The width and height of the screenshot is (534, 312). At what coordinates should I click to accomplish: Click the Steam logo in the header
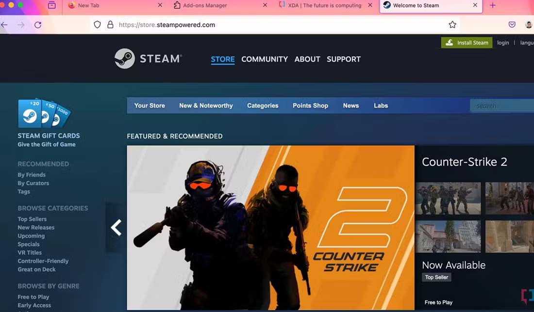pos(148,59)
